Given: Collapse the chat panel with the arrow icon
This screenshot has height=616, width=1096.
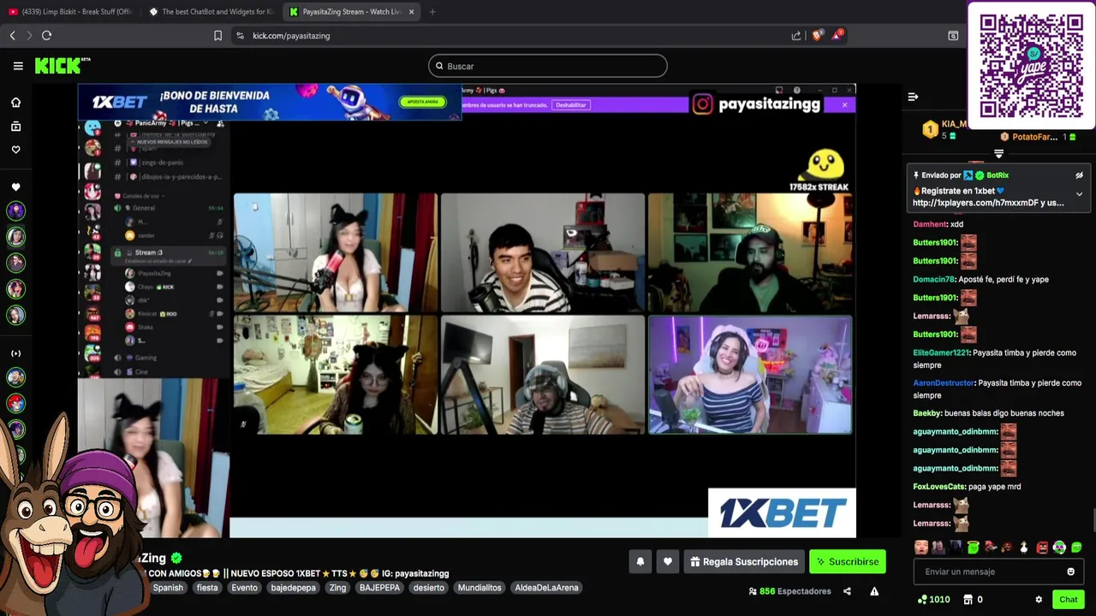Looking at the screenshot, I should click(913, 97).
